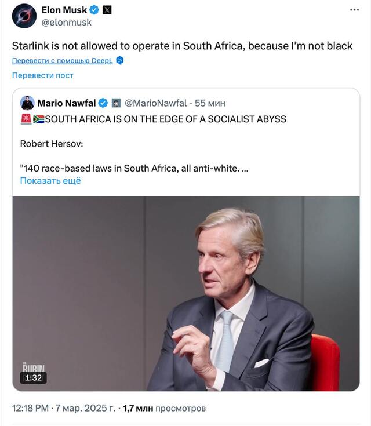Image resolution: width=371 pixels, height=426 pixels.
Task: Click the "55 мин" quoted post timestamp
Action: [x=210, y=103]
